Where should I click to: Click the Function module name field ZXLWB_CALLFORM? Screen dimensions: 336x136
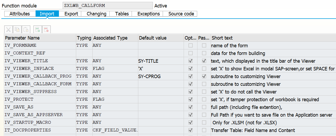[108, 6]
